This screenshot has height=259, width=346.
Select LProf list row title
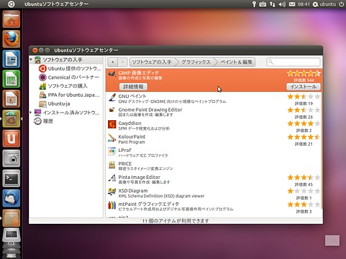coord(125,150)
